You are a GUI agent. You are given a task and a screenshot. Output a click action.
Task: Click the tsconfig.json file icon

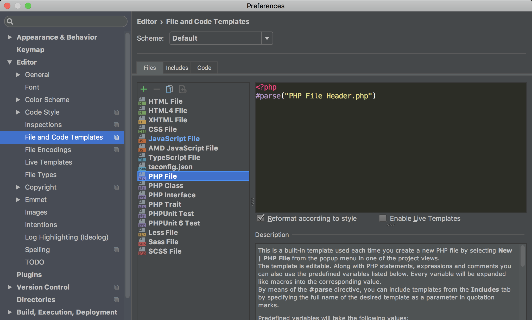tap(142, 167)
